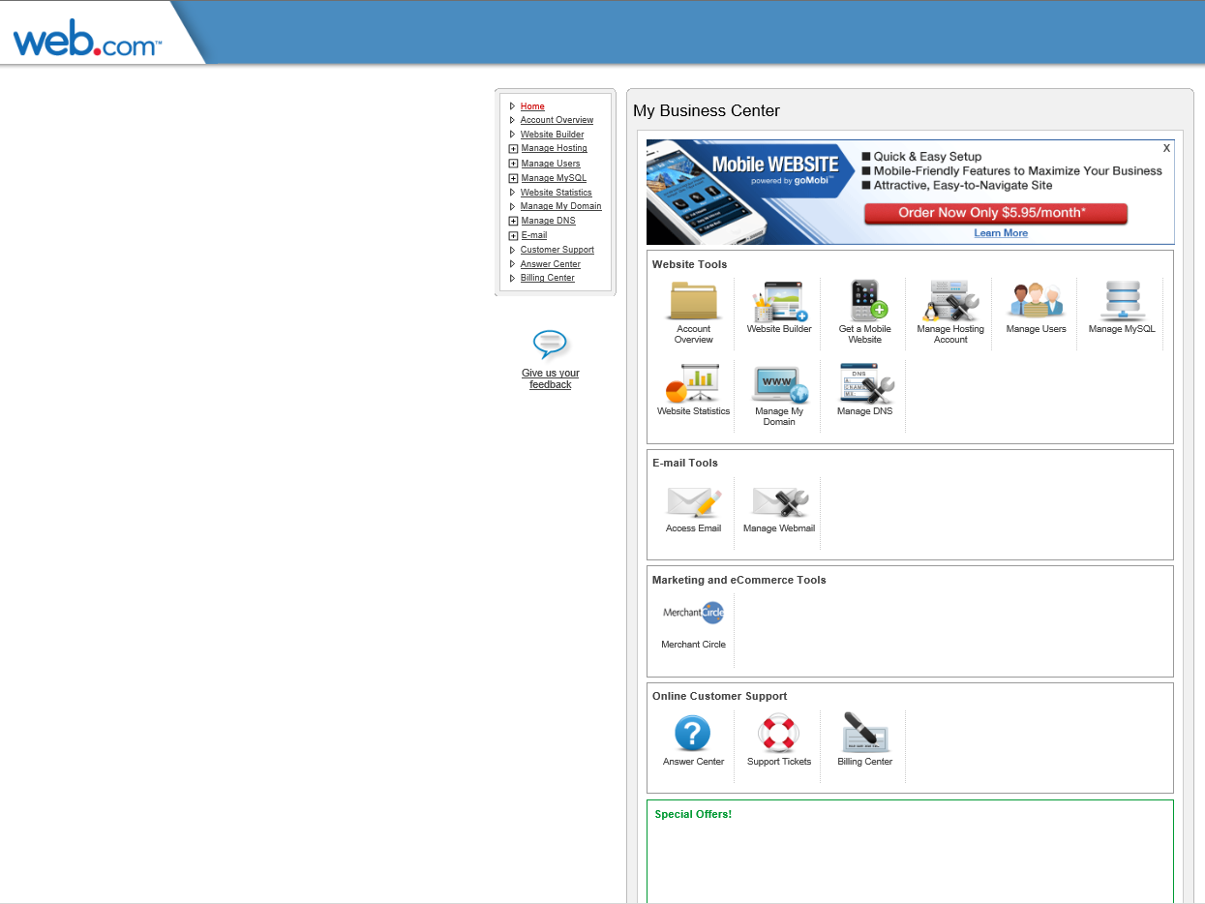
Task: Expand the Manage Hosting tree node
Action: (x=513, y=149)
